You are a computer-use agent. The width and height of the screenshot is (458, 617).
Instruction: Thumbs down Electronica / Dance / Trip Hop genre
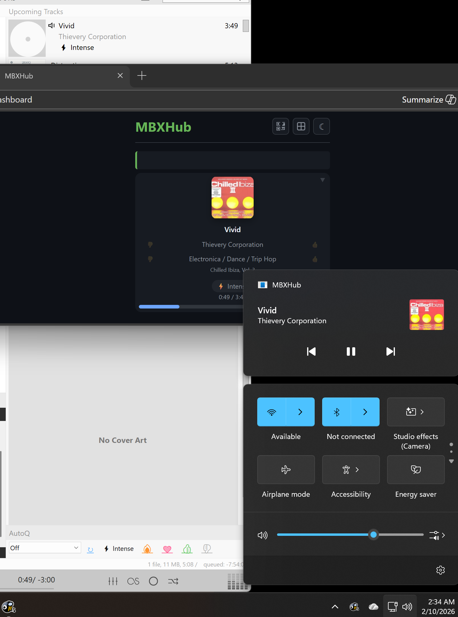(x=150, y=259)
